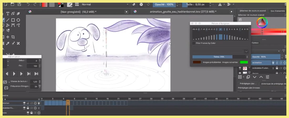Open the Vue d'ensemble tab

click(x=278, y=11)
